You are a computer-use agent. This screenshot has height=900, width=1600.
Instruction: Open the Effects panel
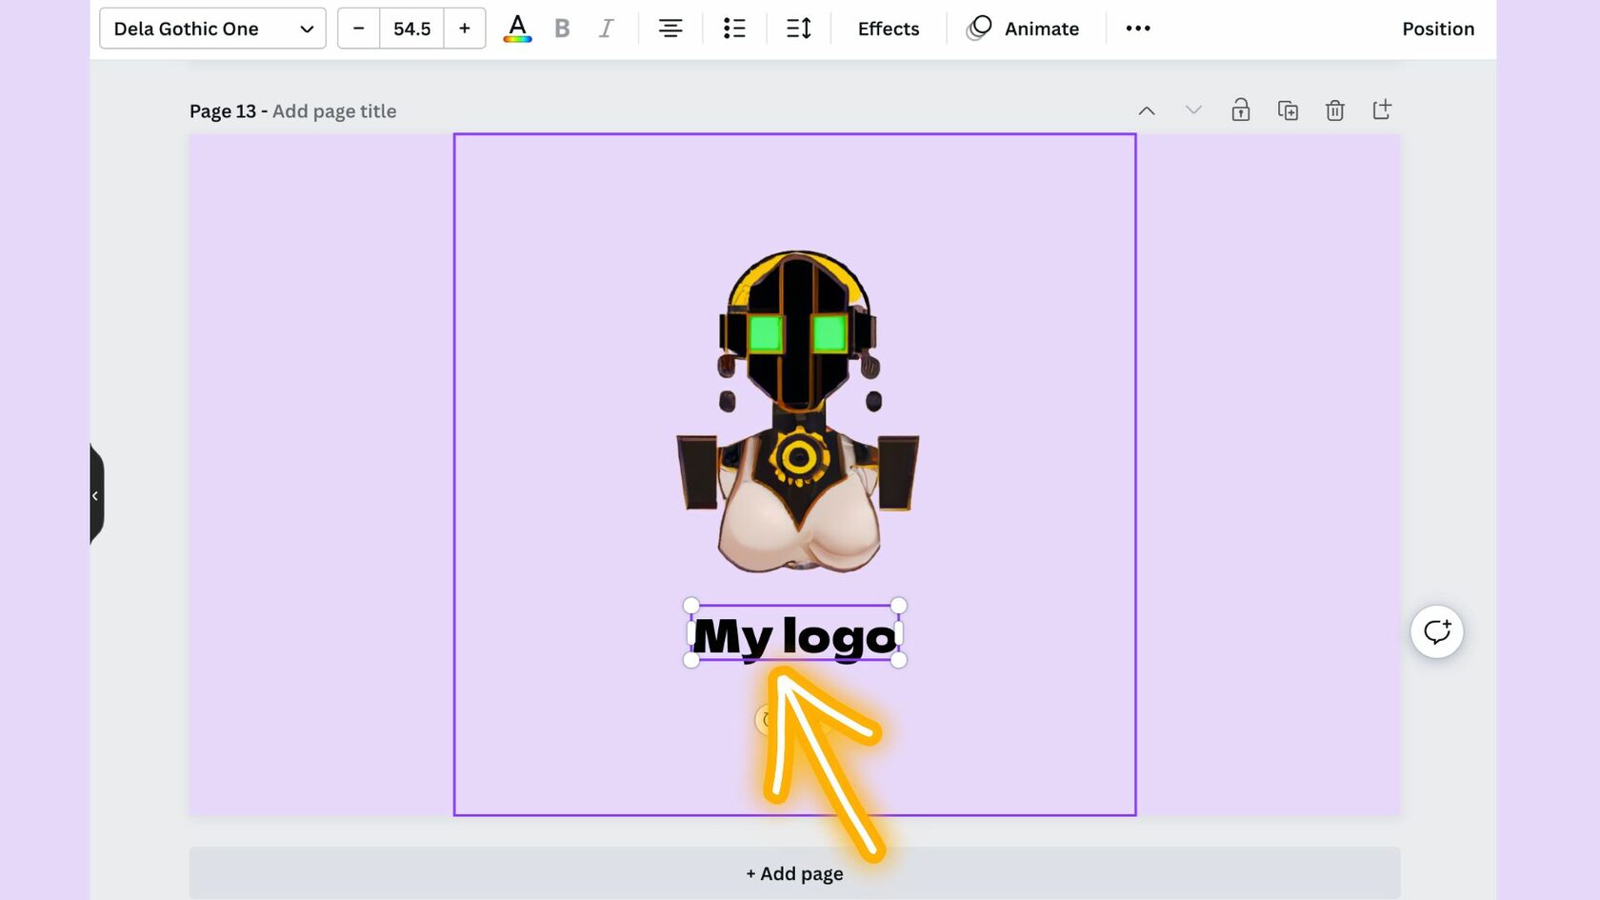click(x=889, y=29)
